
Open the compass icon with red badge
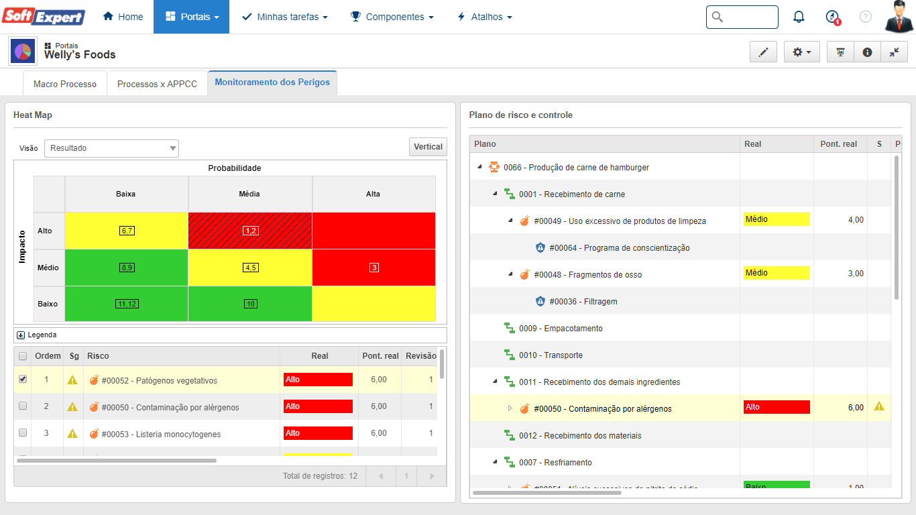coord(832,17)
